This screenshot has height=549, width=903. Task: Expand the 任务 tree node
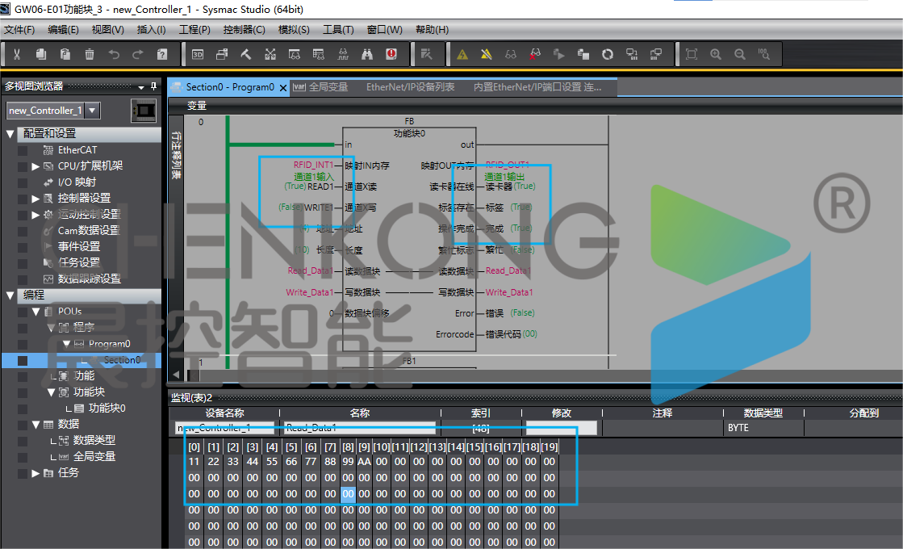click(x=36, y=472)
